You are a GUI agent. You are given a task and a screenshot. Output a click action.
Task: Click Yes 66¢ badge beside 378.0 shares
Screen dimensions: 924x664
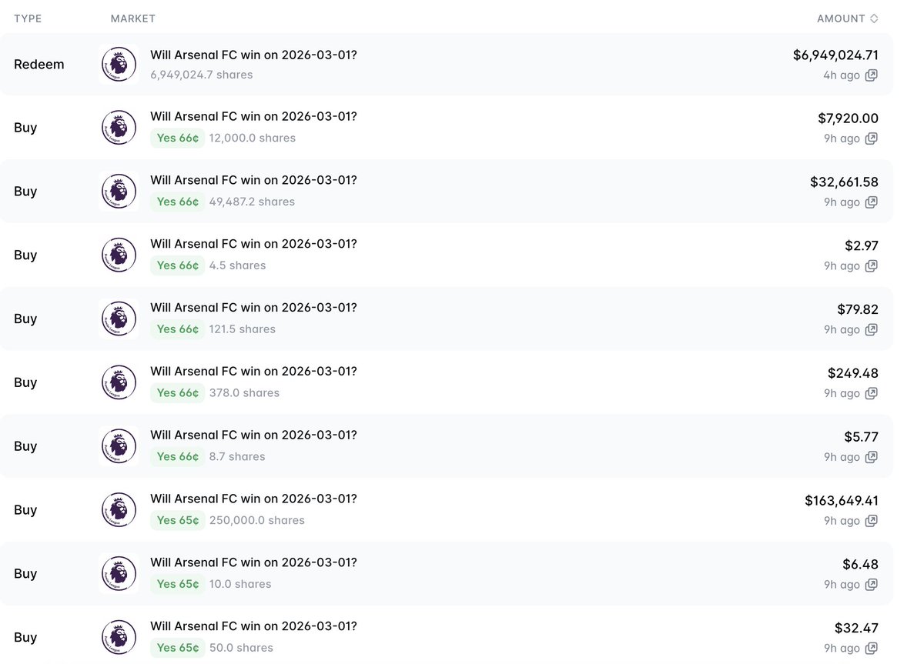tap(178, 393)
